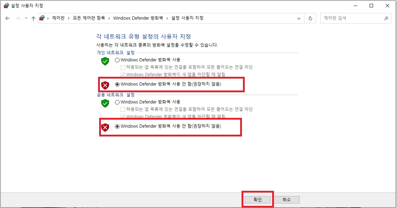Select firewall off radio for 개인 네트워크
Screen dimensions: 397x208
(x=117, y=84)
